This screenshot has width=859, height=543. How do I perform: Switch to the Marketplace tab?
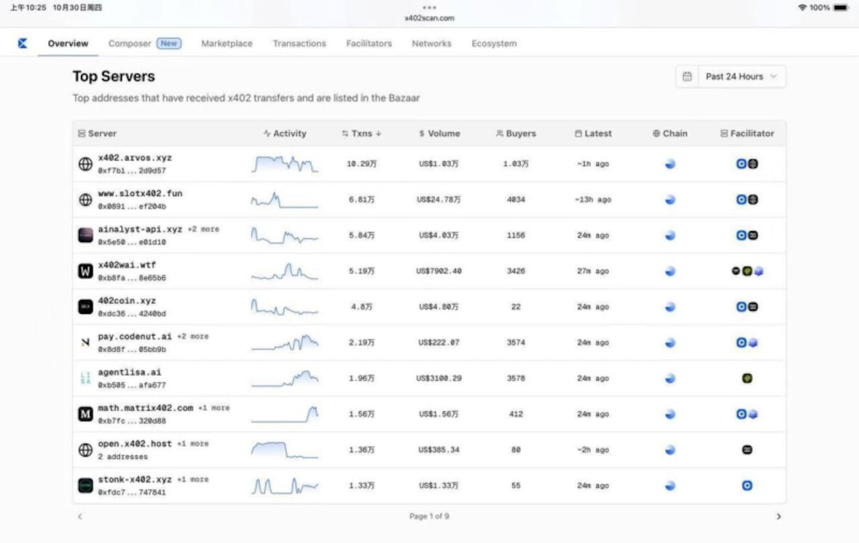click(227, 43)
